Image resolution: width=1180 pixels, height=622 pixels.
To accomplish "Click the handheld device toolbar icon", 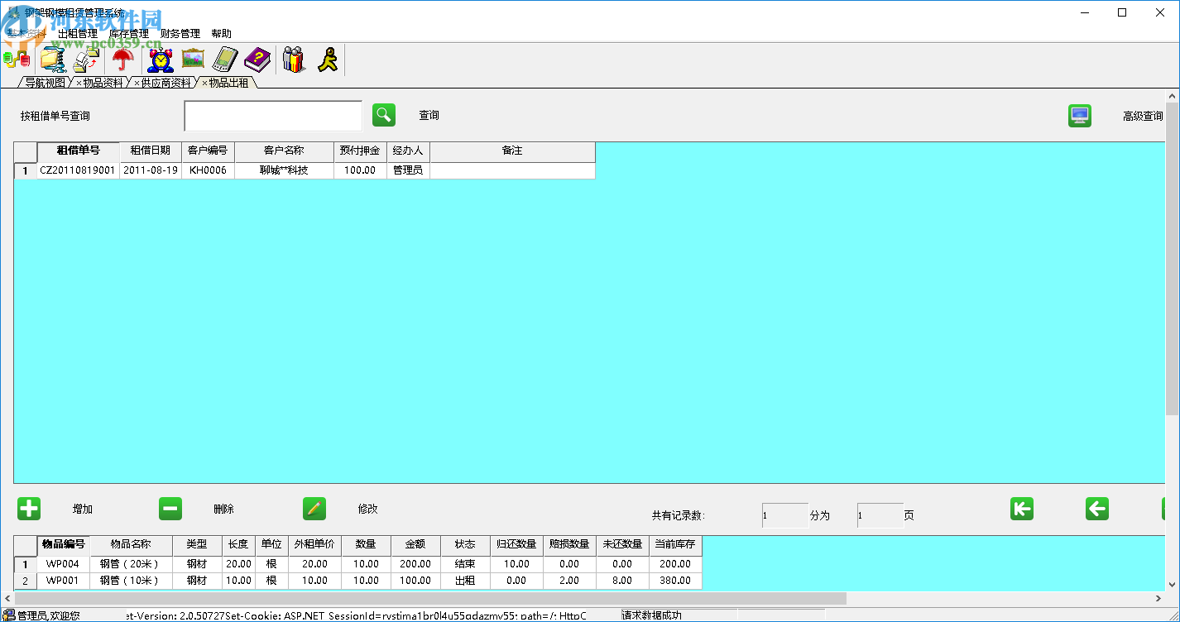I will point(225,60).
